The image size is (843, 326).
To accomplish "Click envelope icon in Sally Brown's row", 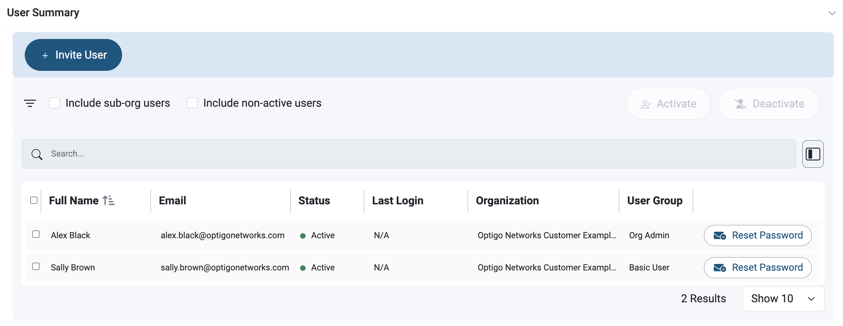I will [719, 268].
